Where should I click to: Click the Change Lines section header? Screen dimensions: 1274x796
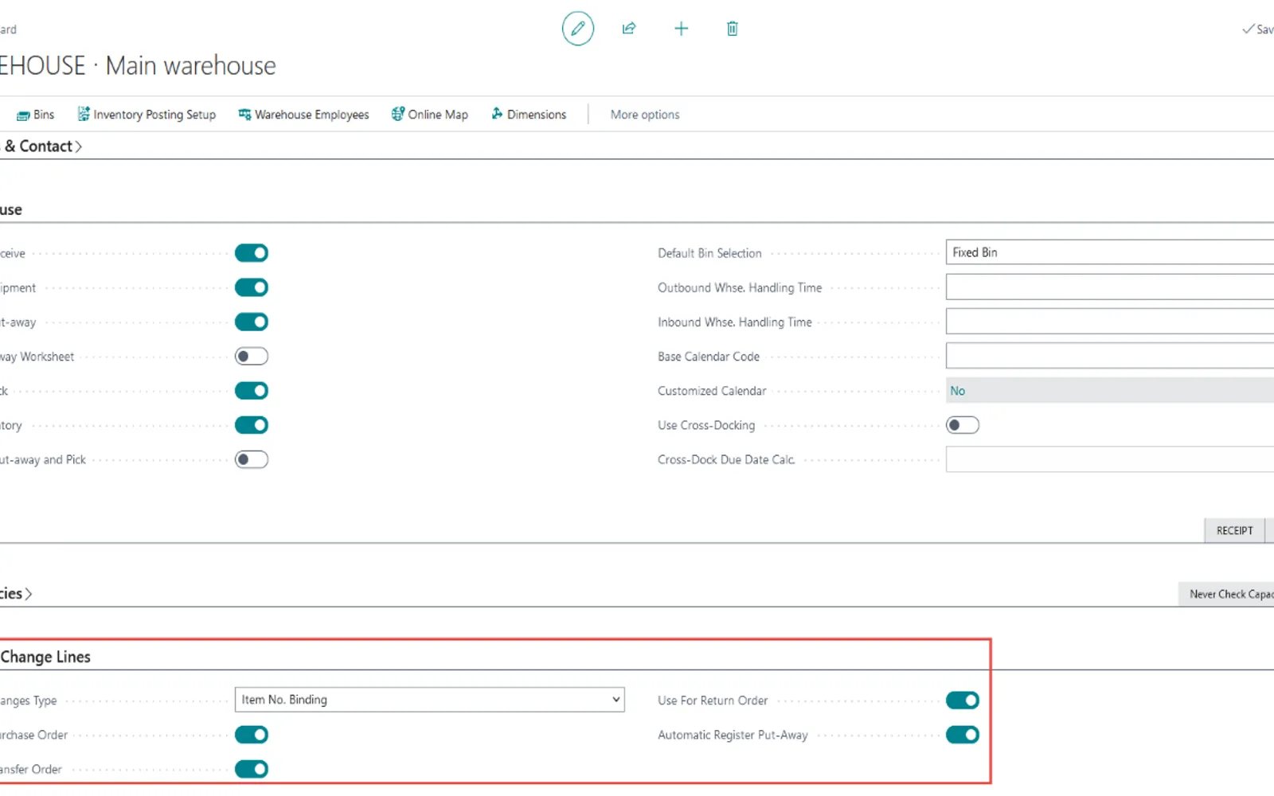[x=45, y=657]
